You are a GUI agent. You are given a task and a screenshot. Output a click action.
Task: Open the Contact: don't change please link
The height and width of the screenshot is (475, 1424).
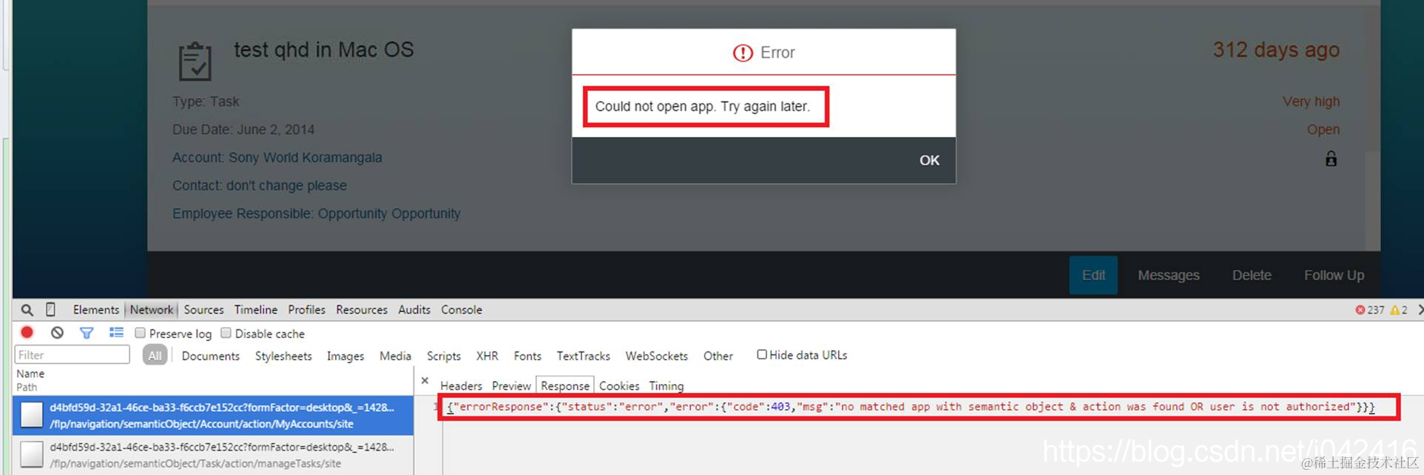(x=260, y=186)
